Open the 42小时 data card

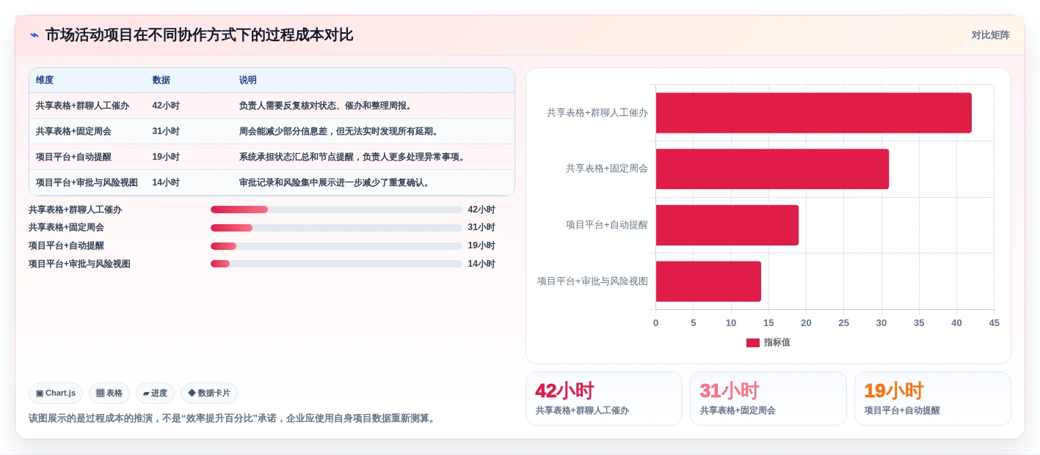(604, 399)
